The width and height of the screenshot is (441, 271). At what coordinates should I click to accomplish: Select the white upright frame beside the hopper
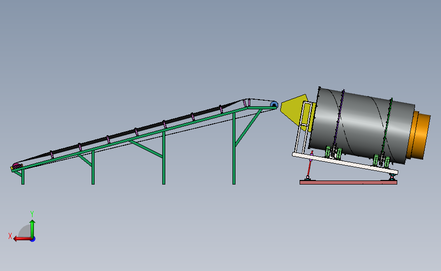click(x=304, y=127)
